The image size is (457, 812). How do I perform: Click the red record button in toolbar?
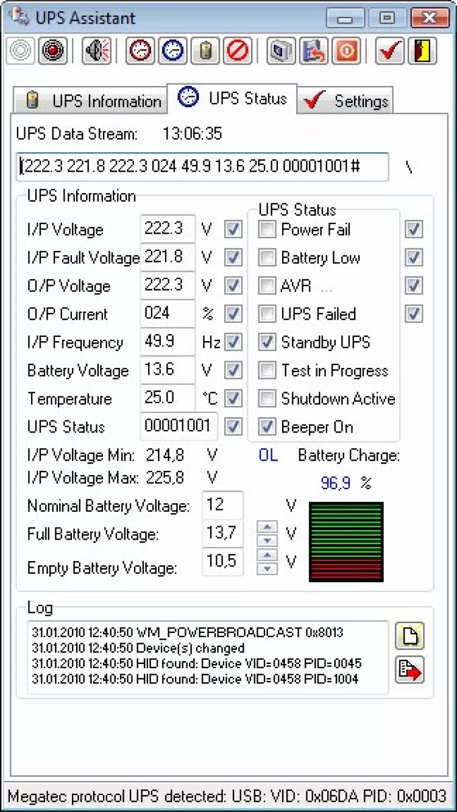[x=53, y=51]
